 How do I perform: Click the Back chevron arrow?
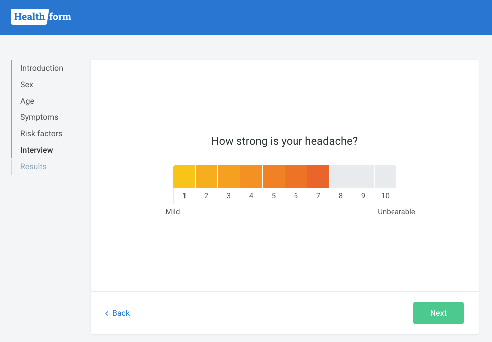click(x=107, y=313)
